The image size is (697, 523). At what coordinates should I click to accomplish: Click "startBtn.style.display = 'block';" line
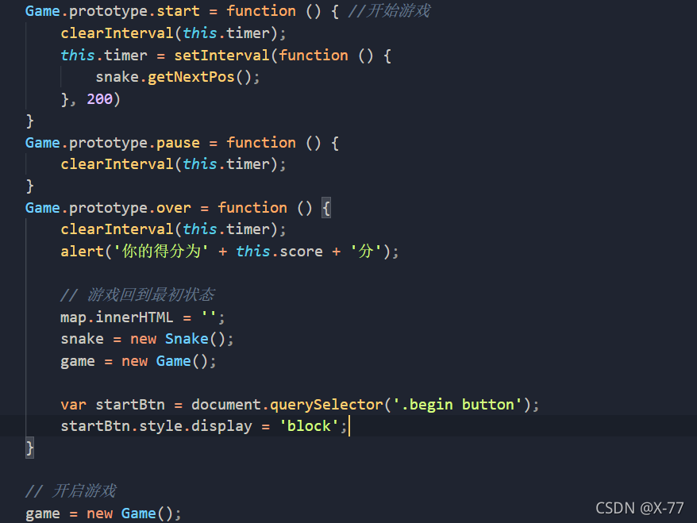204,425
